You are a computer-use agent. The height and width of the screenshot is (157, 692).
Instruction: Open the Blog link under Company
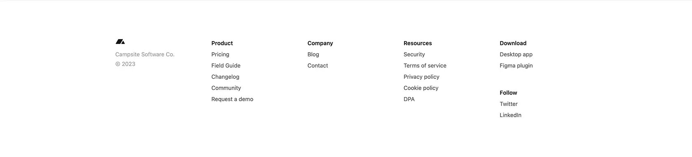click(313, 54)
